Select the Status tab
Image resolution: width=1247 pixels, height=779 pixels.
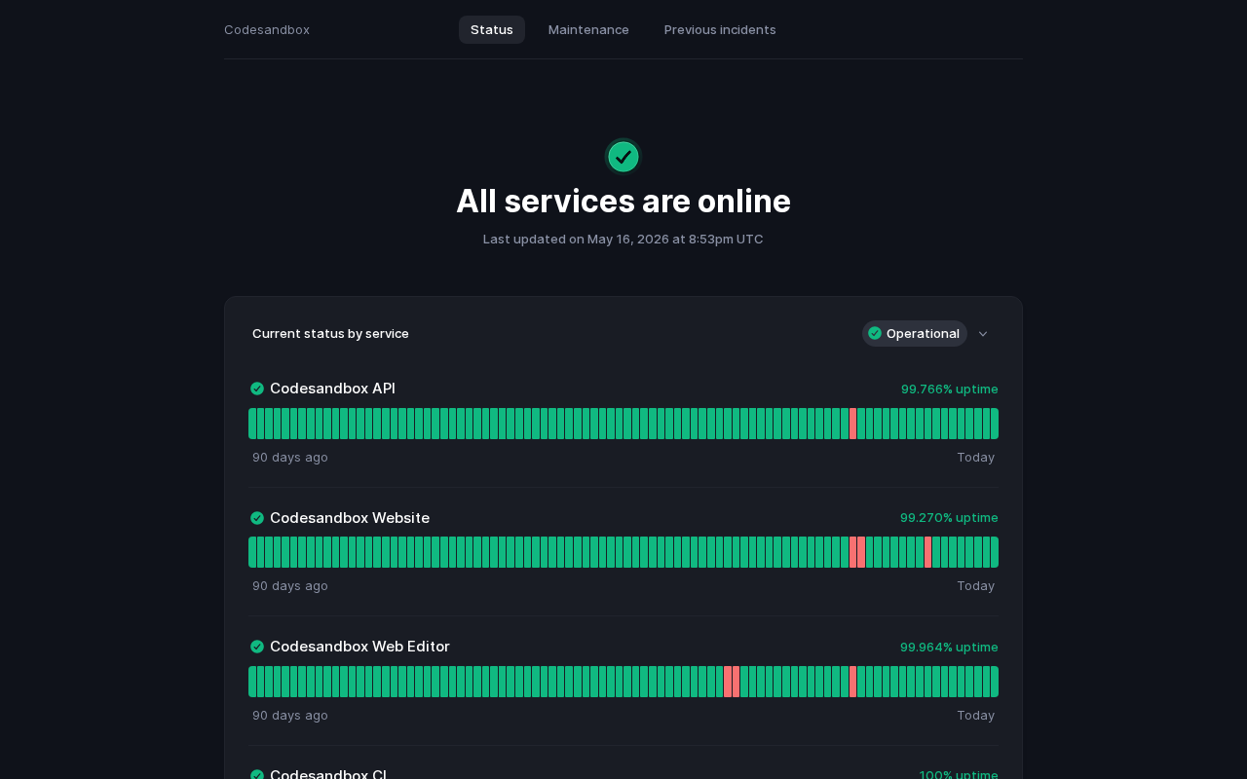tap(492, 29)
